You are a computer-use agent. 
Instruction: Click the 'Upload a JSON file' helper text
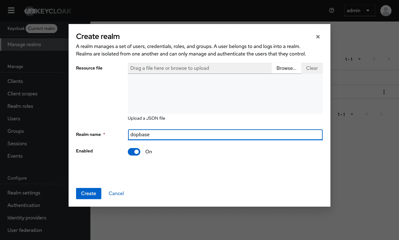[147, 118]
